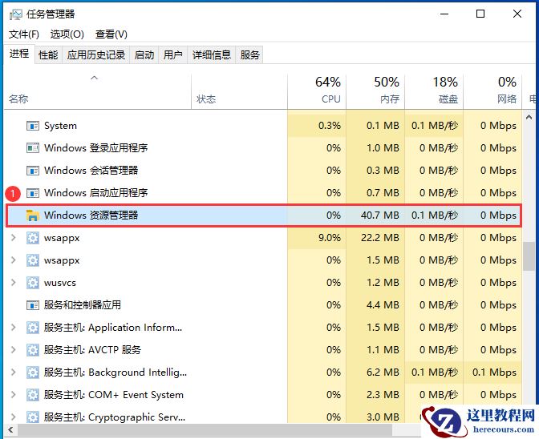Expand 服务主机: COM+ Event System group
This screenshot has width=539, height=439.
point(14,395)
